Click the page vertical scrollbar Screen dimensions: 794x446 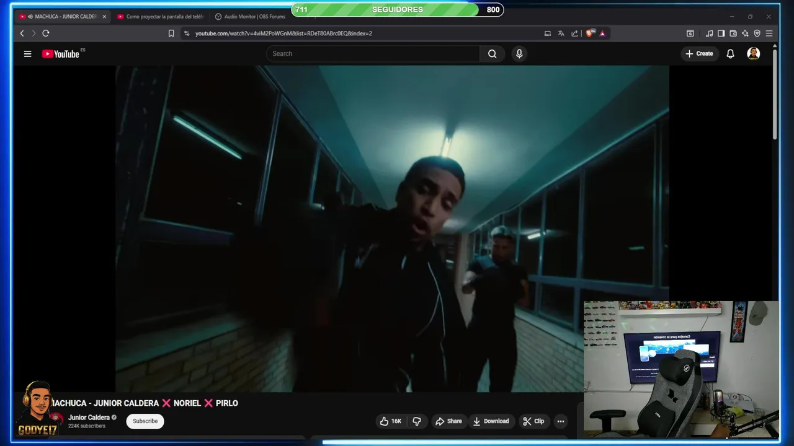pyautogui.click(x=775, y=93)
